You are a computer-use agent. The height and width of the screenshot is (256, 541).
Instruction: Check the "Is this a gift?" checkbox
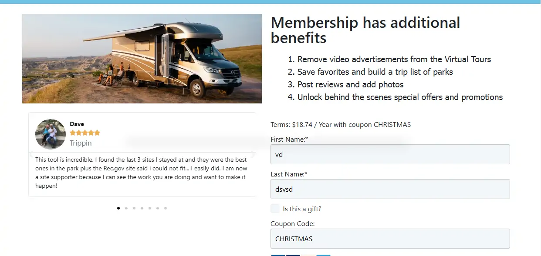tap(275, 209)
